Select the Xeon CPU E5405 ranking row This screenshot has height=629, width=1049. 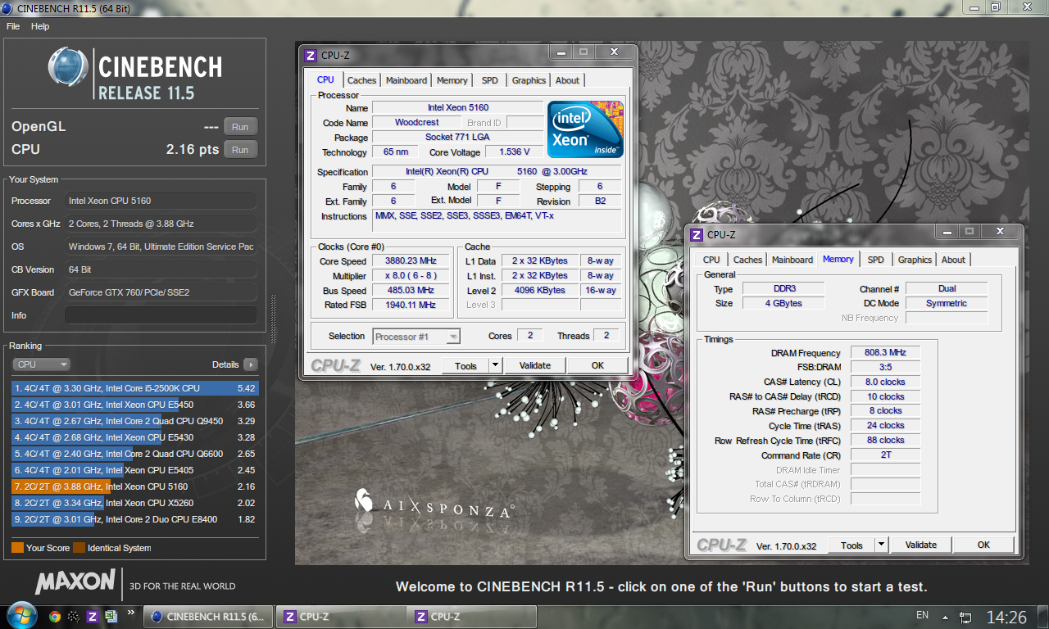click(135, 470)
